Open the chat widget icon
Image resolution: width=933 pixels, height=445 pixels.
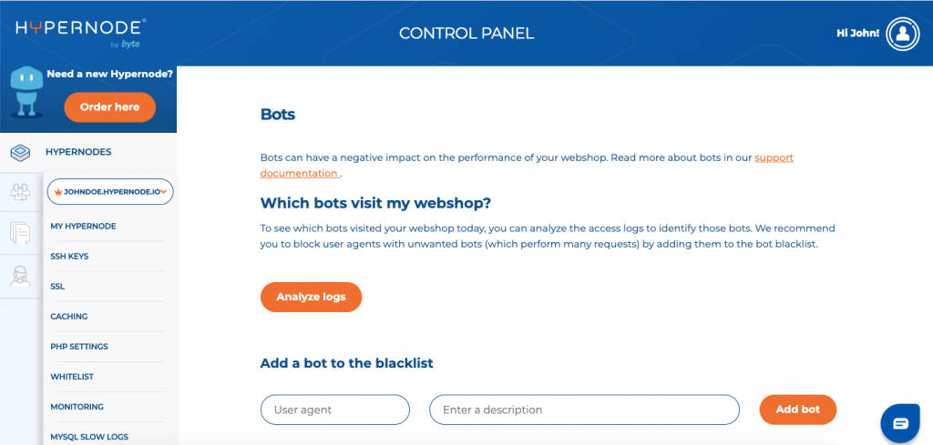click(x=900, y=423)
